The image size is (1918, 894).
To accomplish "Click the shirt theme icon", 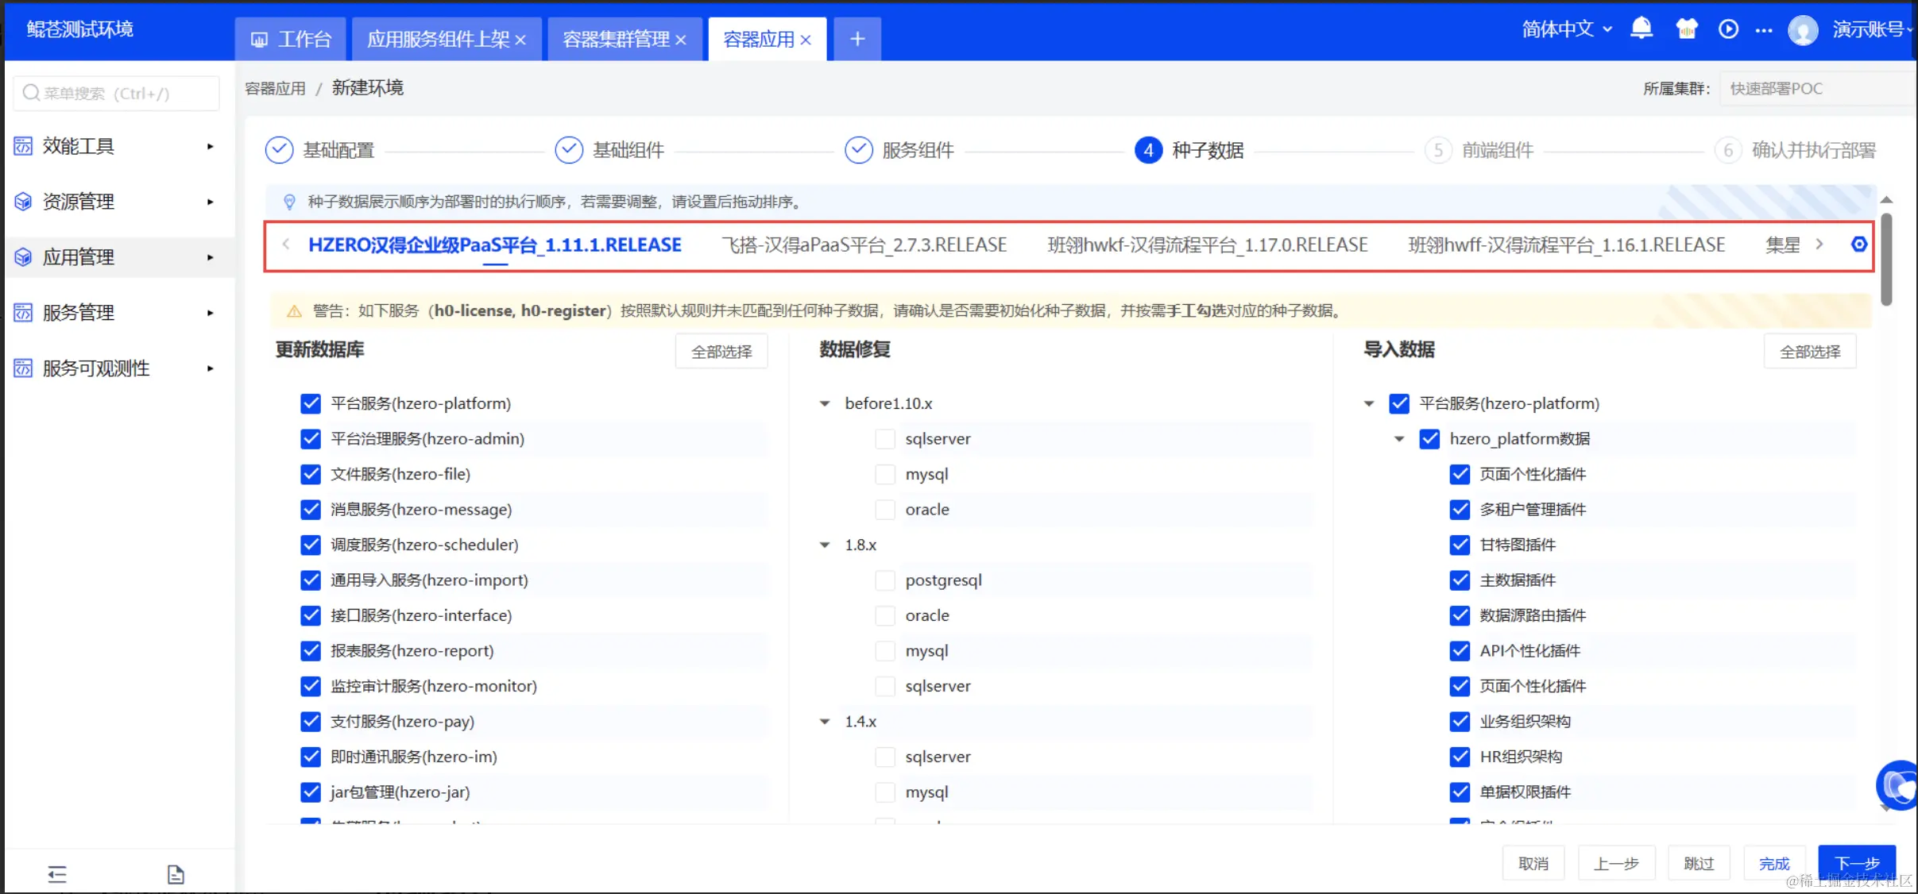I will pos(1686,29).
